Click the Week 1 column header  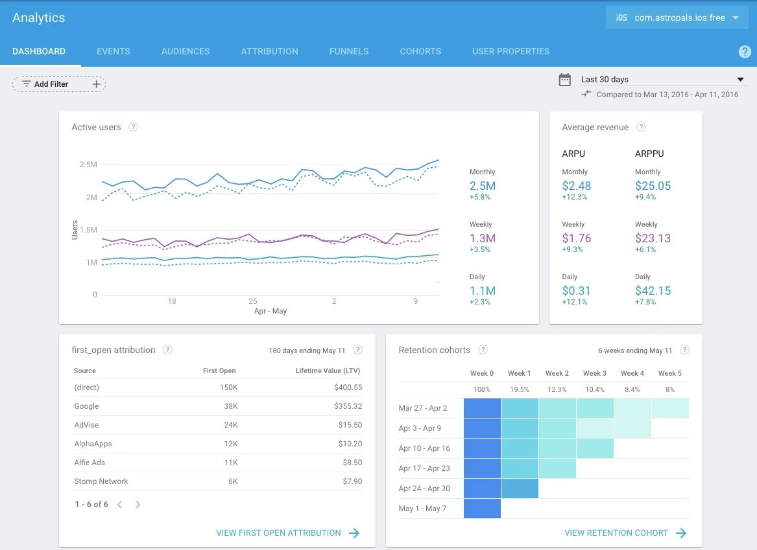coord(519,373)
